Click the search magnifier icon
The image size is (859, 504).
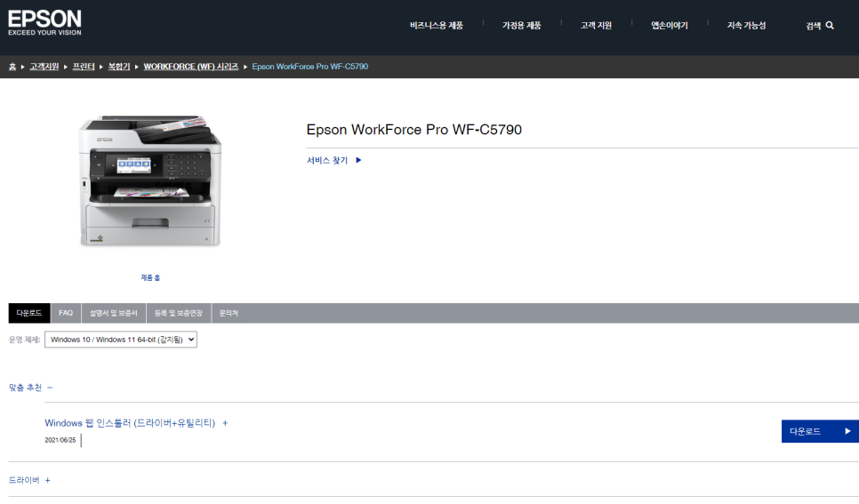click(830, 25)
